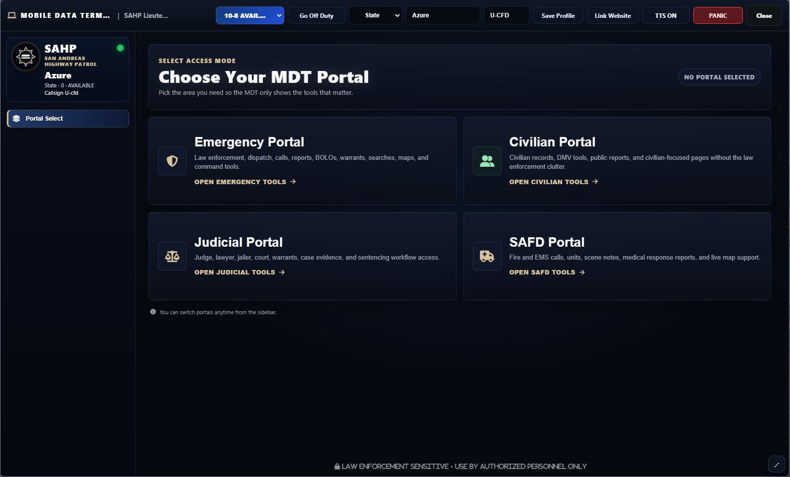Click the Azure name input field

[443, 15]
